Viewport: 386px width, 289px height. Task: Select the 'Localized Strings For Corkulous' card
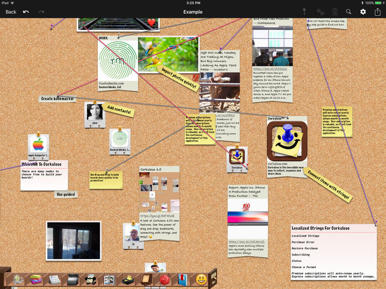pyautogui.click(x=334, y=252)
